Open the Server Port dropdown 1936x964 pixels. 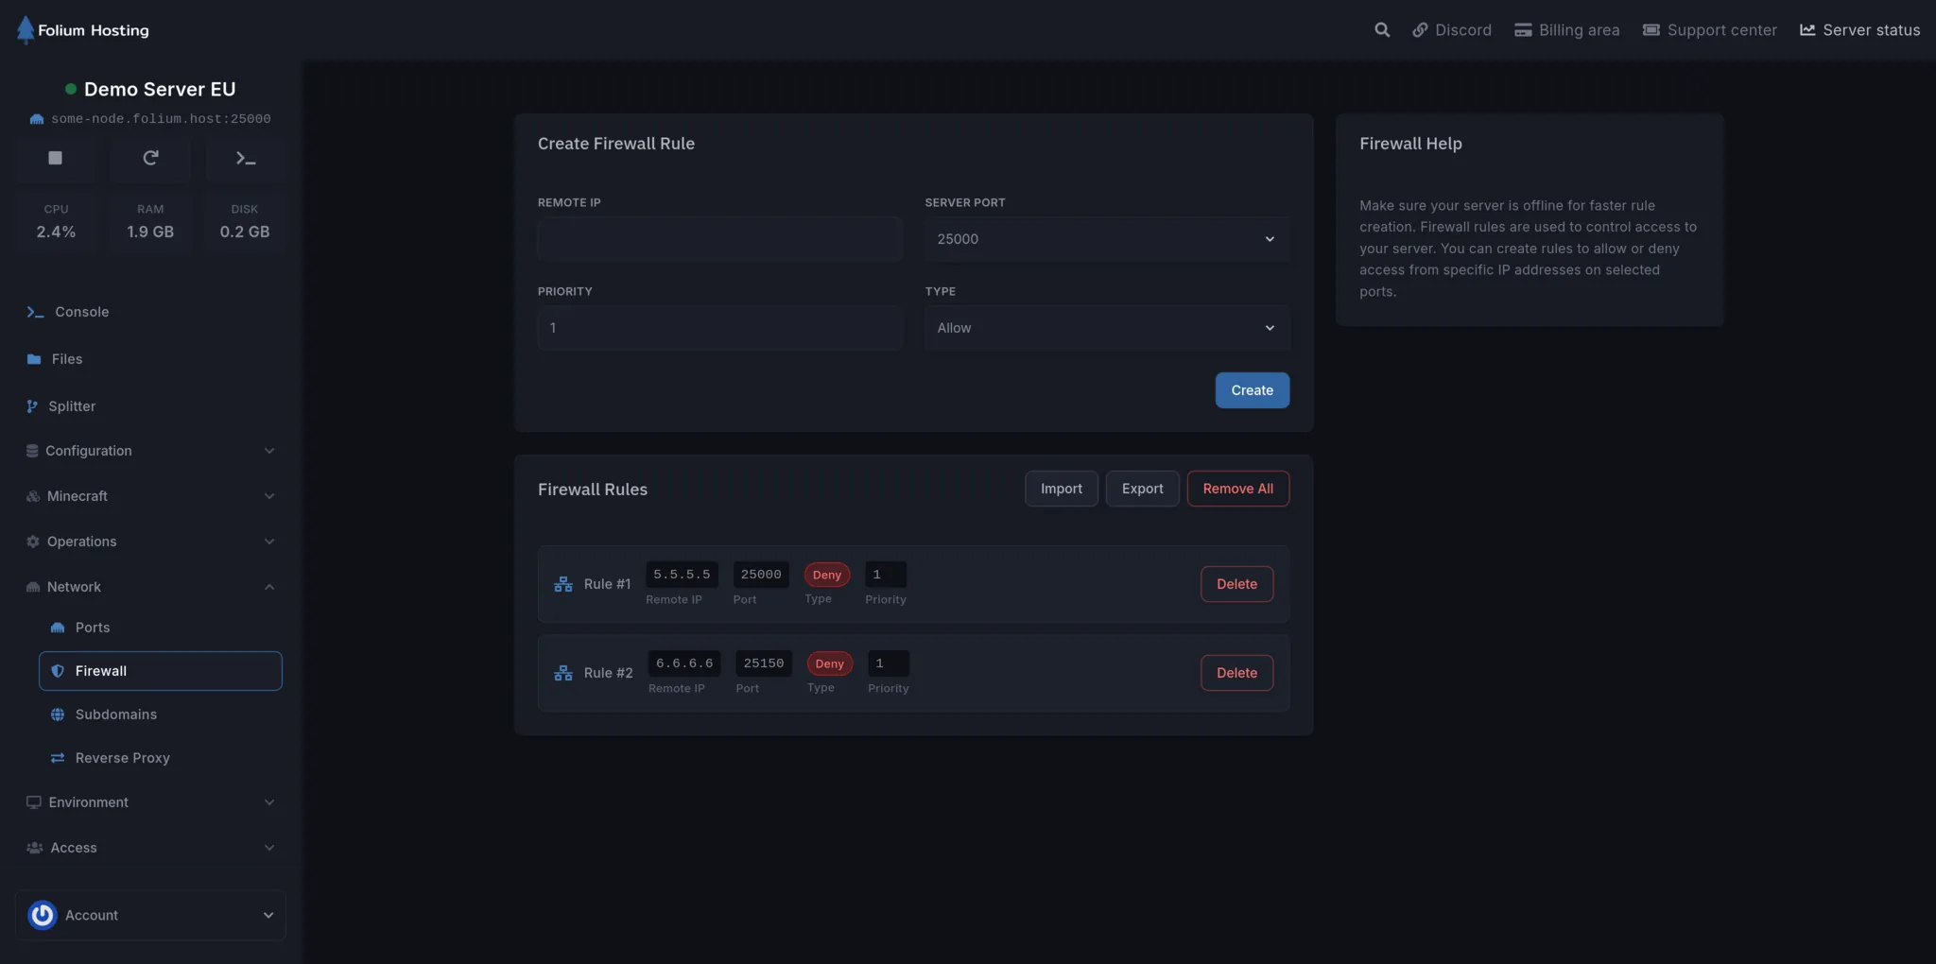pyautogui.click(x=1107, y=239)
